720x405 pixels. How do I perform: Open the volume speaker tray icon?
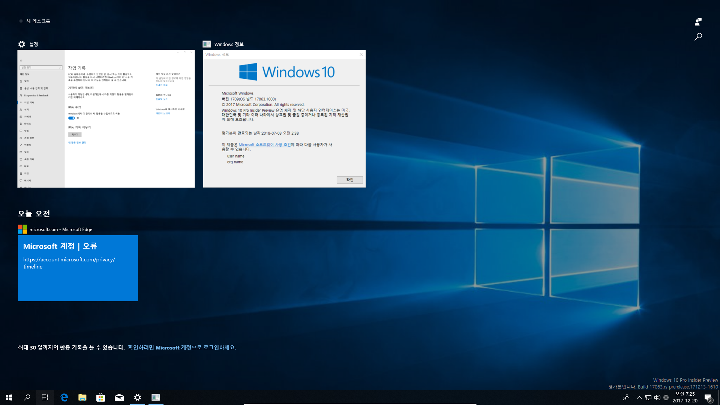pos(657,397)
